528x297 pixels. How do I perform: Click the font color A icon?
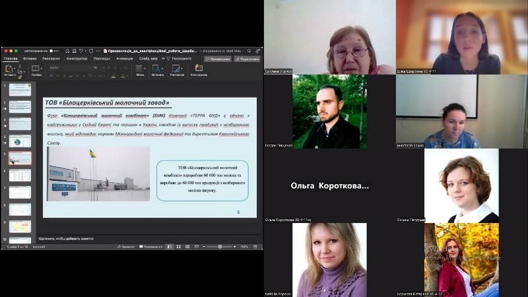tap(123, 76)
